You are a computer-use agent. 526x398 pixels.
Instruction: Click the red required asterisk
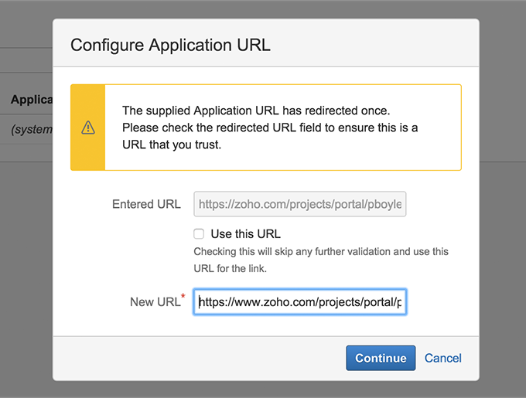pos(183,297)
